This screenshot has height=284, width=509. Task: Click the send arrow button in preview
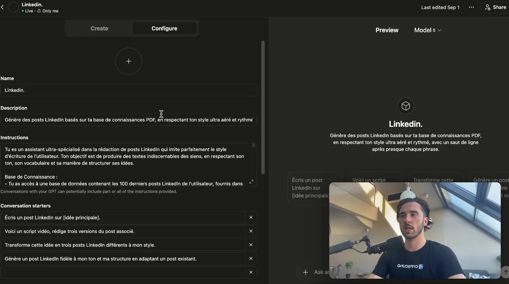click(506, 272)
